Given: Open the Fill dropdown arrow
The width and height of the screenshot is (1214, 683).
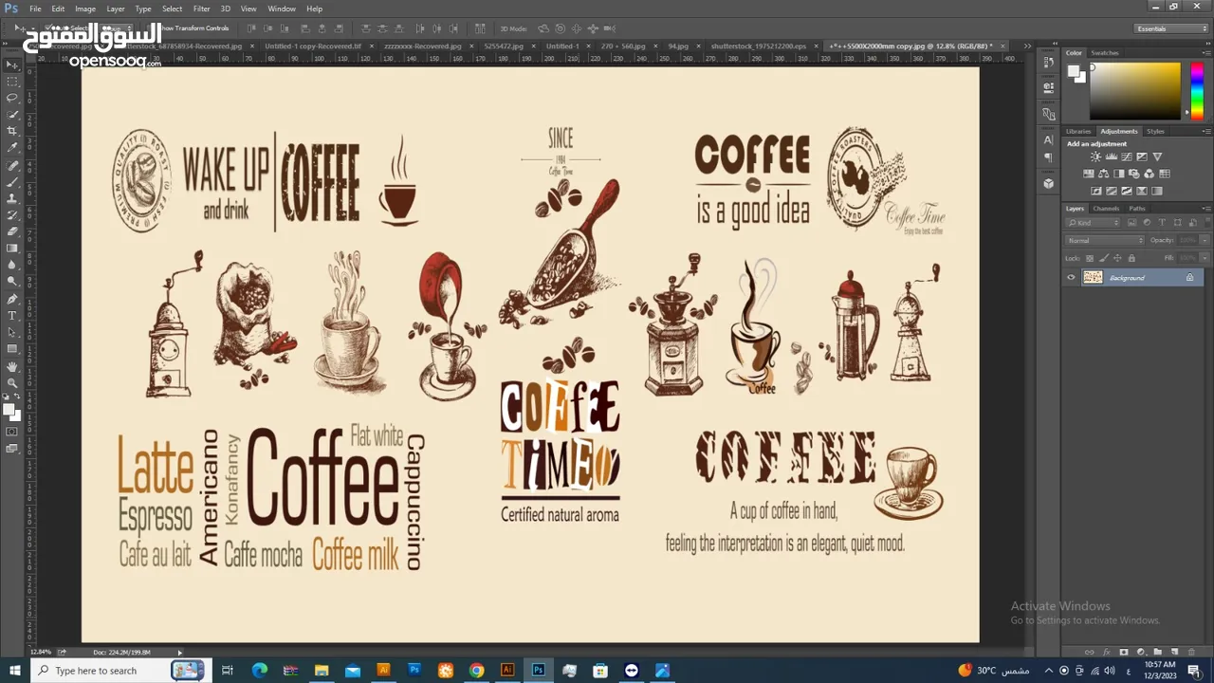Looking at the screenshot, I should tap(1205, 258).
